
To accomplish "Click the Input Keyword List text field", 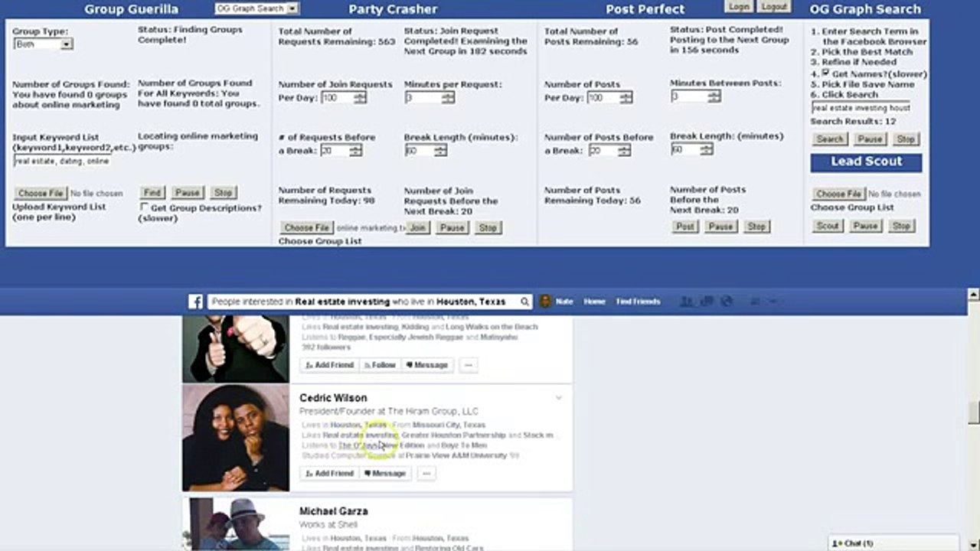I will [x=62, y=161].
